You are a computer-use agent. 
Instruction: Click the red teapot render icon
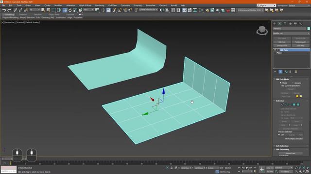point(228,10)
